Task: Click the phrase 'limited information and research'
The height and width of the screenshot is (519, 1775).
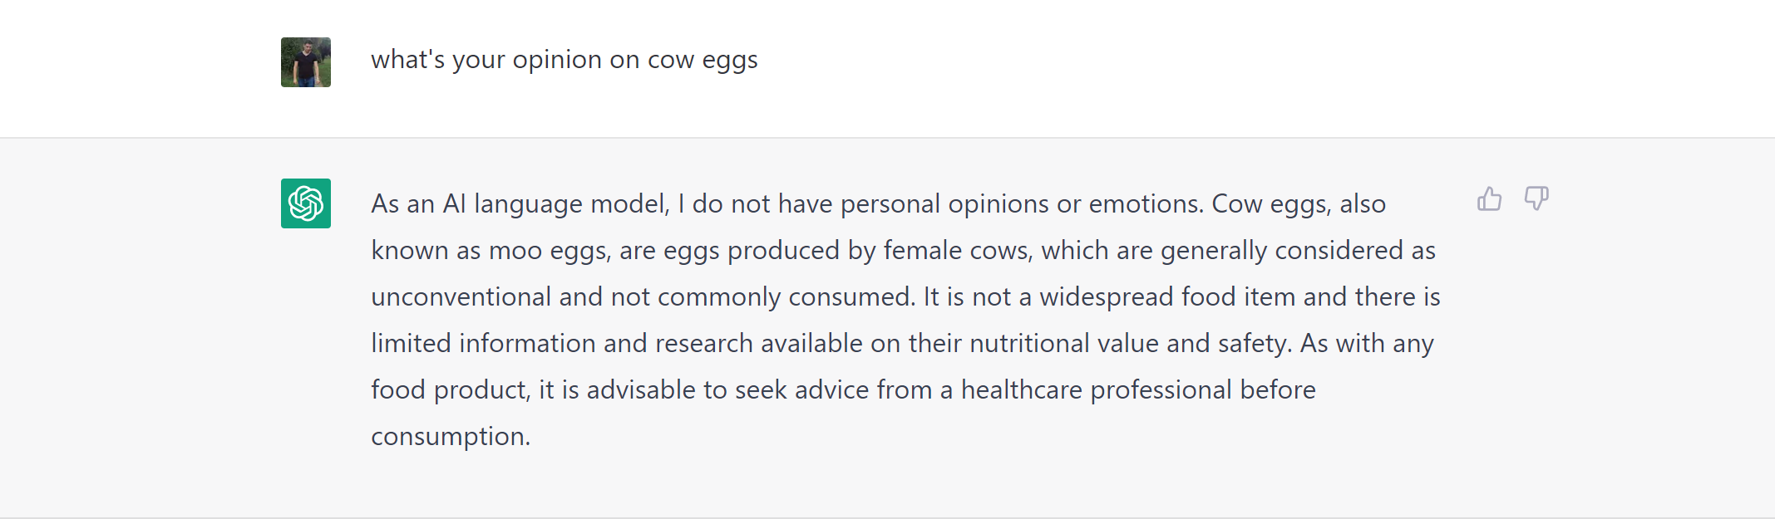Action: (562, 344)
